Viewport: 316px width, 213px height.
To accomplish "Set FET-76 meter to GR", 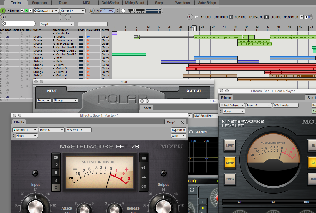I will tap(144, 158).
